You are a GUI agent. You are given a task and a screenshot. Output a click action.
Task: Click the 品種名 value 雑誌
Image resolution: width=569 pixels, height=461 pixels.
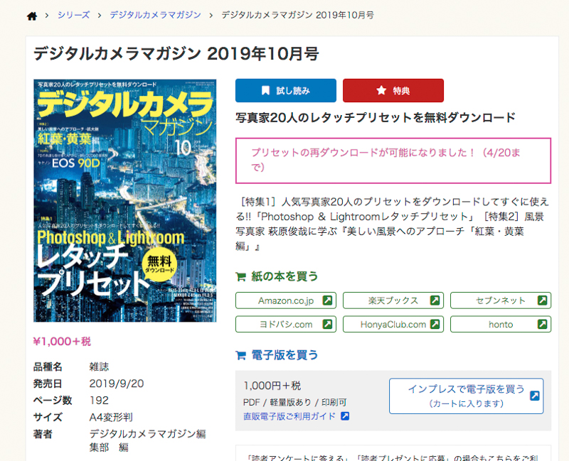pos(99,367)
